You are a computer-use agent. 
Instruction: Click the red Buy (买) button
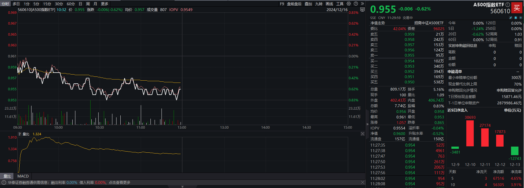tap(517, 8)
